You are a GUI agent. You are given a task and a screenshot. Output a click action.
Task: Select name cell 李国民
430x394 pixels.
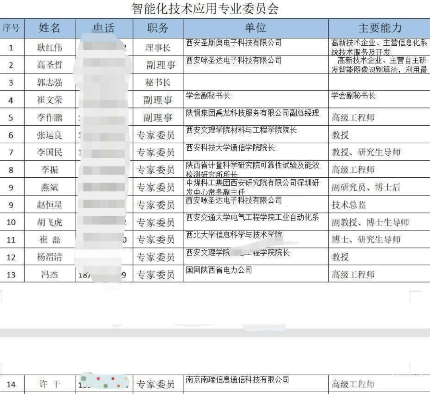click(x=50, y=152)
